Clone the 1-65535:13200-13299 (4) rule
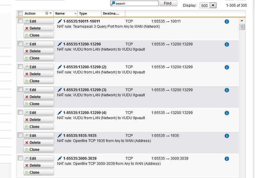Image resolution: width=255 pixels, height=178 pixels. (39, 127)
